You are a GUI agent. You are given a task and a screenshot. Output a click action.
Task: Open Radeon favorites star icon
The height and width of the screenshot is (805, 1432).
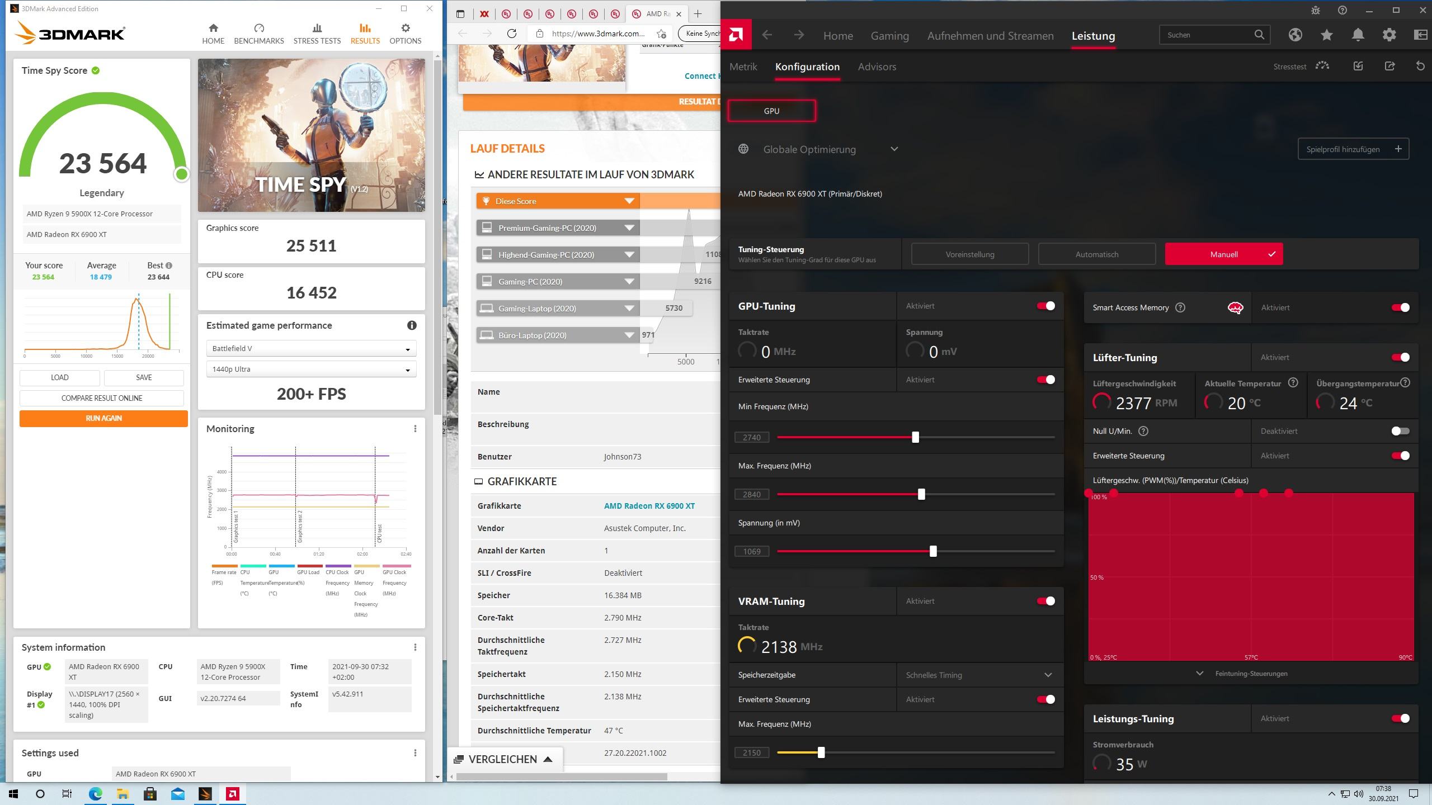[x=1326, y=35]
